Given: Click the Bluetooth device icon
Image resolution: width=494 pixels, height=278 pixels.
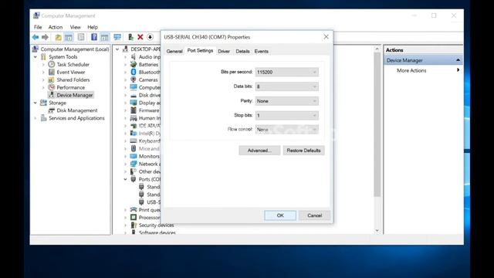Looking at the screenshot, I should [134, 72].
